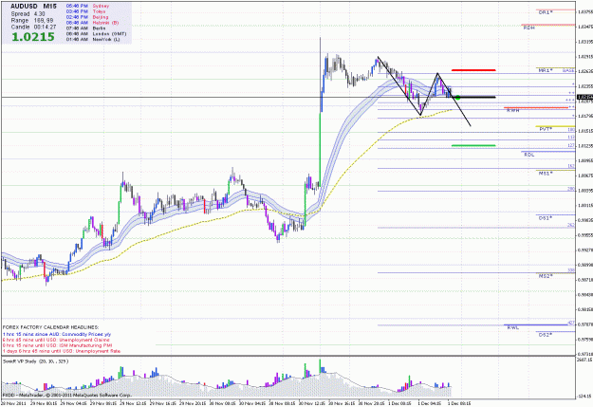Click the SonicR VP Study indicator label
593x407 pixels.
click(x=35, y=361)
